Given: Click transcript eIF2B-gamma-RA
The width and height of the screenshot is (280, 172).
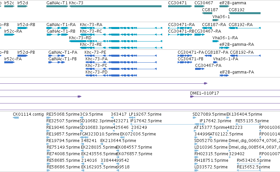Looking at the screenshot, I should (224, 48).
